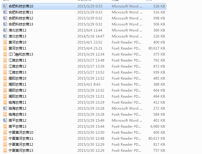Click the PDF icon for 江南农商12
Screen dimensions: 202x154
tap(5, 66)
